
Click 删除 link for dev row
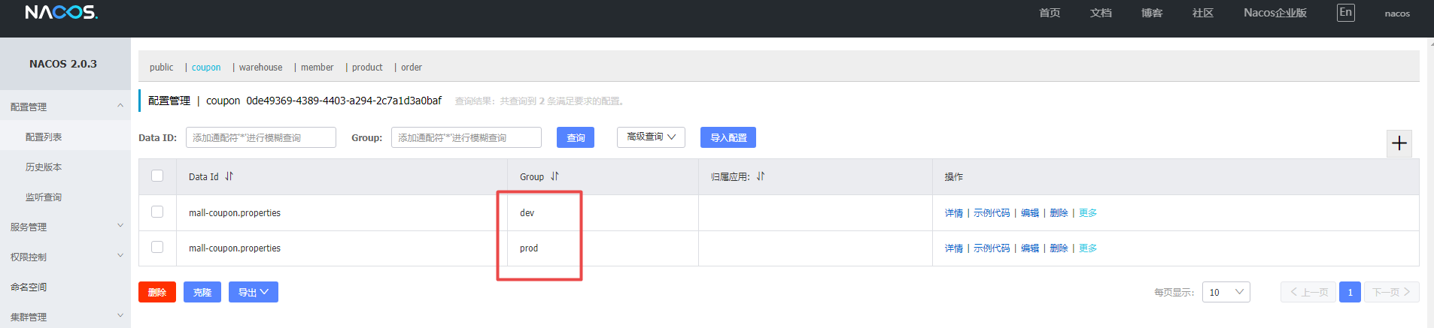click(1059, 213)
